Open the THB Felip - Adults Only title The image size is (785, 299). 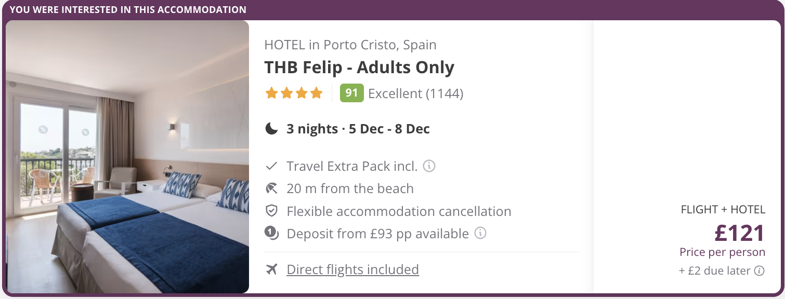pos(359,67)
